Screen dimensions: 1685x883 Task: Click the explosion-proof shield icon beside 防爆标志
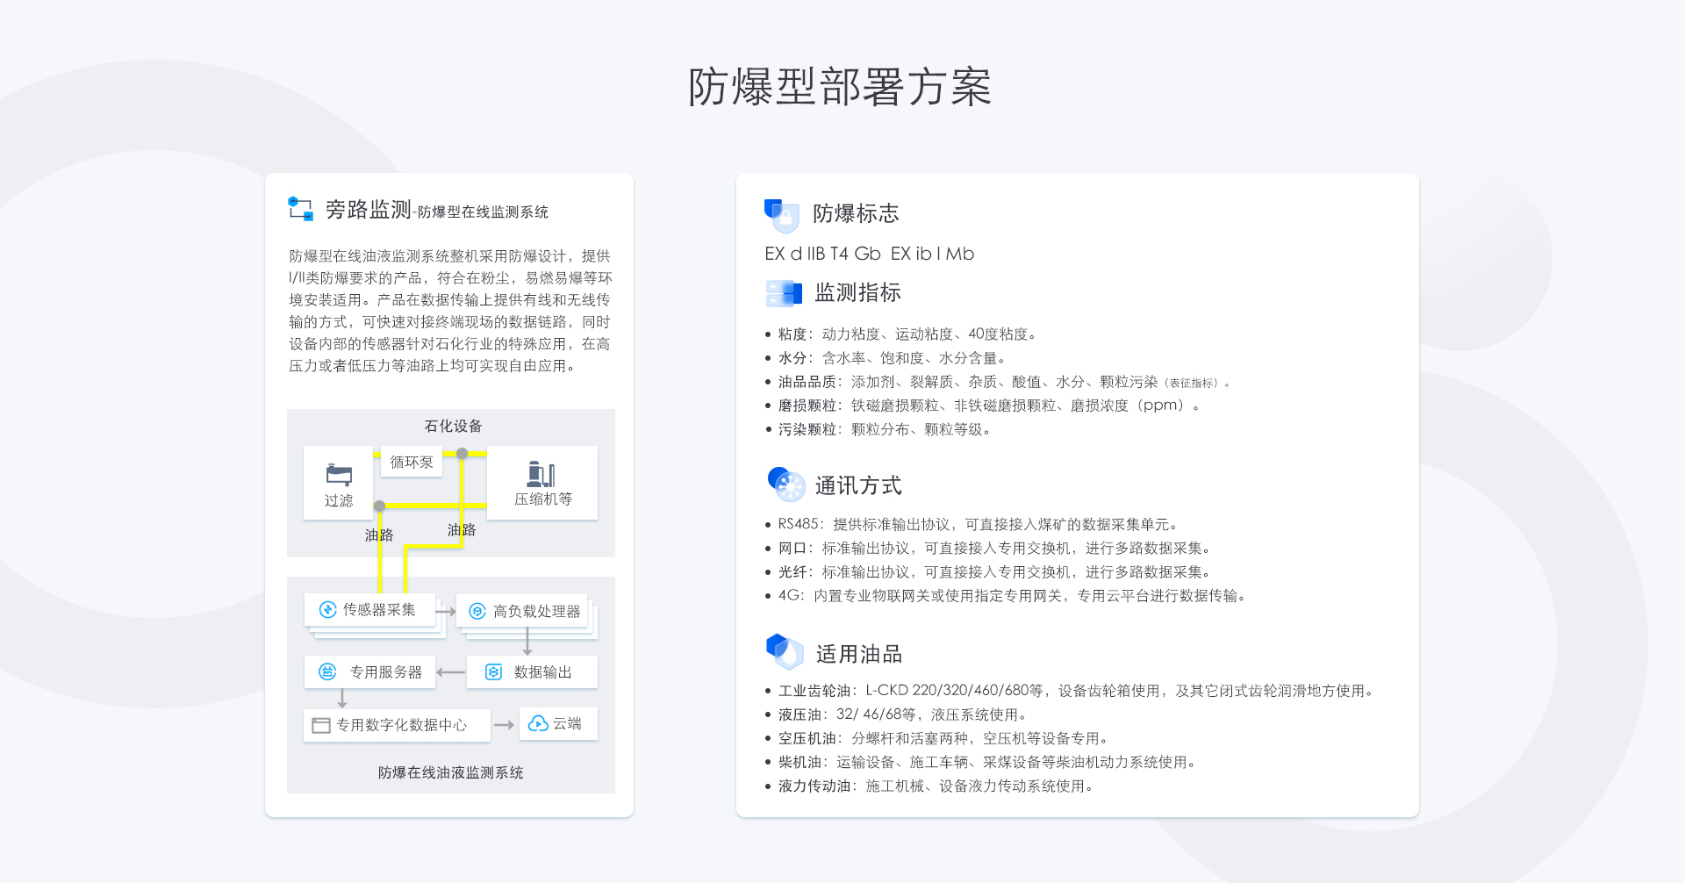tap(781, 215)
